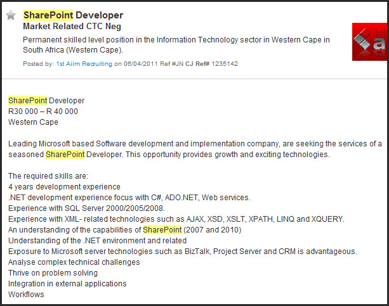Click highlighted SharePoint above the salary line
The image size is (389, 306).
click(27, 101)
